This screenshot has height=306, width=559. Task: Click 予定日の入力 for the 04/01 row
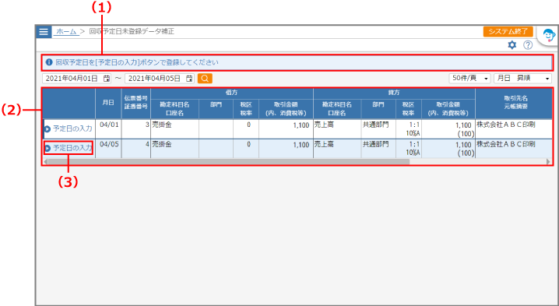point(69,128)
